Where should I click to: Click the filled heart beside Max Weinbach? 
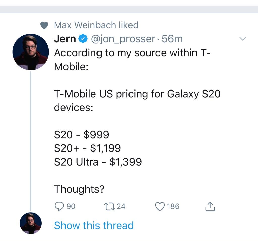(44, 25)
